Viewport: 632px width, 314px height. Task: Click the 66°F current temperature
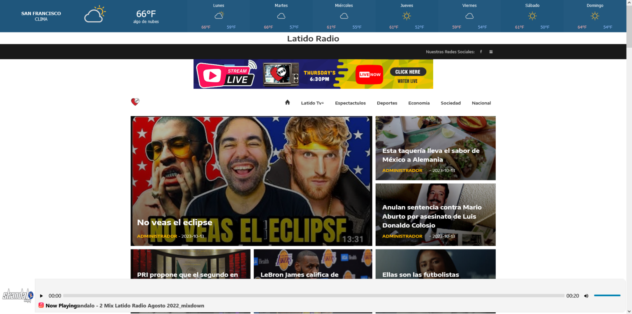tap(146, 14)
